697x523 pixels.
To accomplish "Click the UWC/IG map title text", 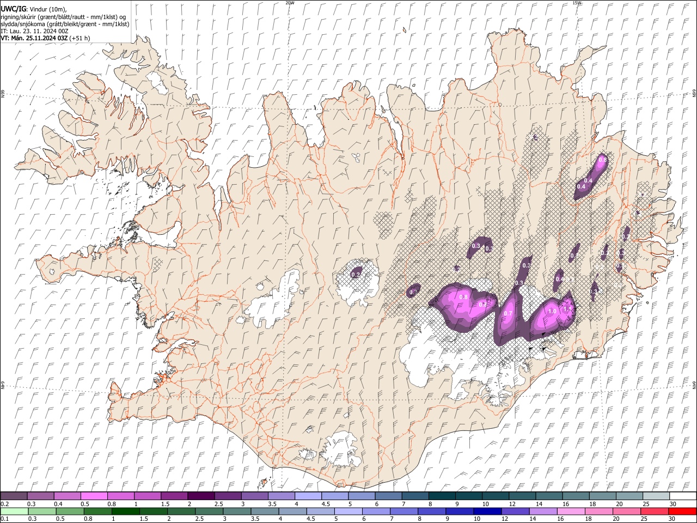I will pos(13,9).
